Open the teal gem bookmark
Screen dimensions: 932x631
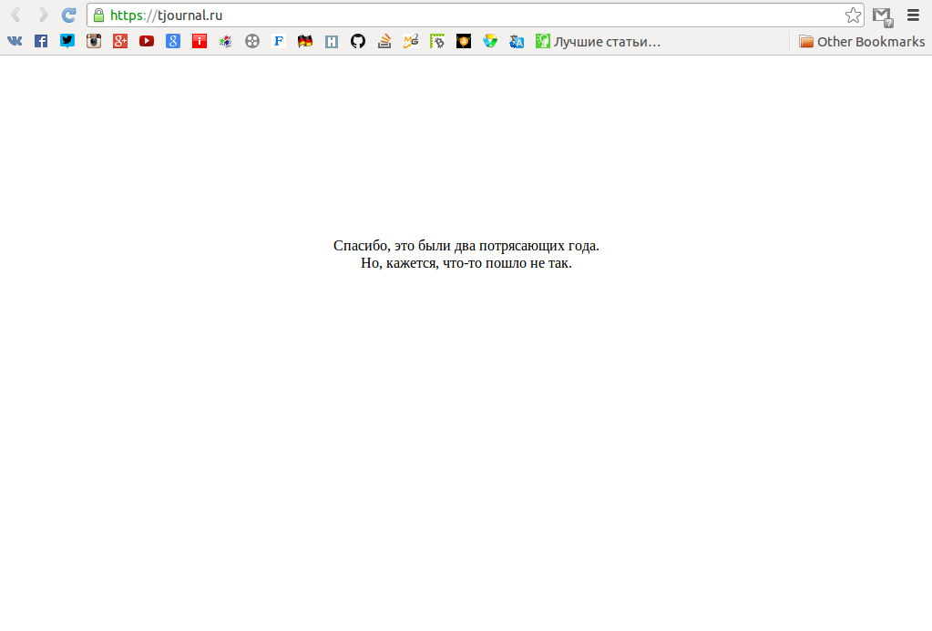pyautogui.click(x=490, y=41)
